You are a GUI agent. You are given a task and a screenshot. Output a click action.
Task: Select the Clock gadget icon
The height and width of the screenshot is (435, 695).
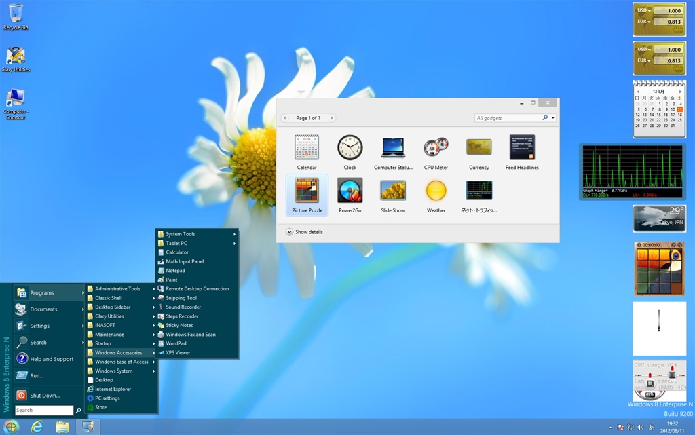coord(350,148)
